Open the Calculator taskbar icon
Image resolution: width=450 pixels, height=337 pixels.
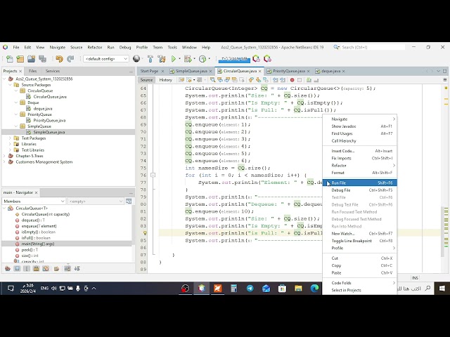click(x=234, y=289)
